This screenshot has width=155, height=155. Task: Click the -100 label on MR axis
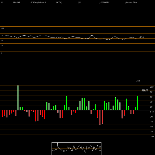coord(152,137)
